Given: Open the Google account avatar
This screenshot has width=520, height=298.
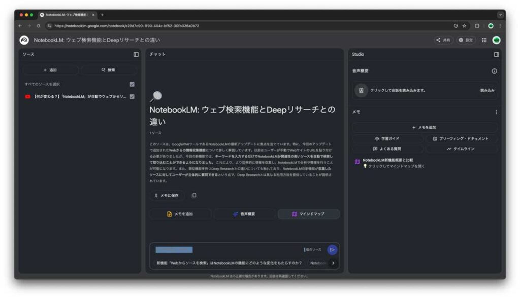Looking at the screenshot, I should pos(496,40).
